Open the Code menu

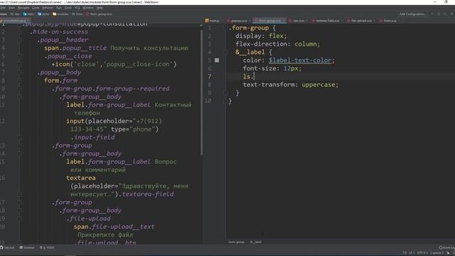tap(36, 8)
